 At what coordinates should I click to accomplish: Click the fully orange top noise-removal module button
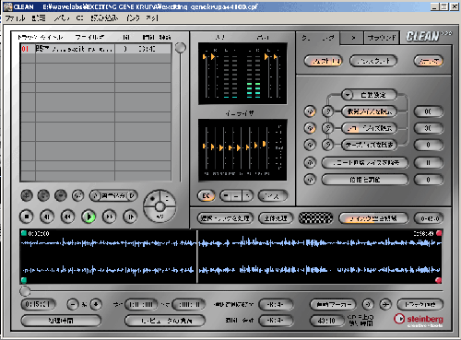click(x=370, y=111)
